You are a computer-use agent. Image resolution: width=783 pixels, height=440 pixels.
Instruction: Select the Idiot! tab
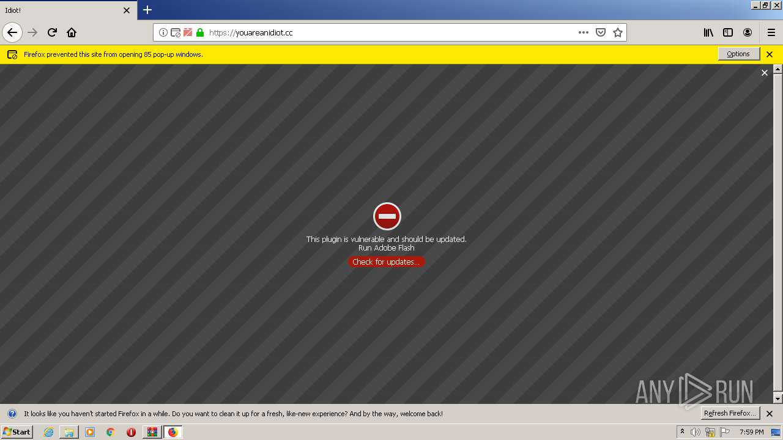point(69,10)
